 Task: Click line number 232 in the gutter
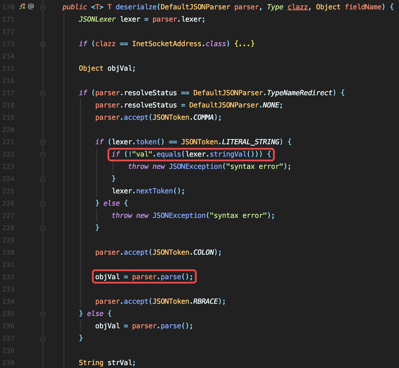coord(8,277)
